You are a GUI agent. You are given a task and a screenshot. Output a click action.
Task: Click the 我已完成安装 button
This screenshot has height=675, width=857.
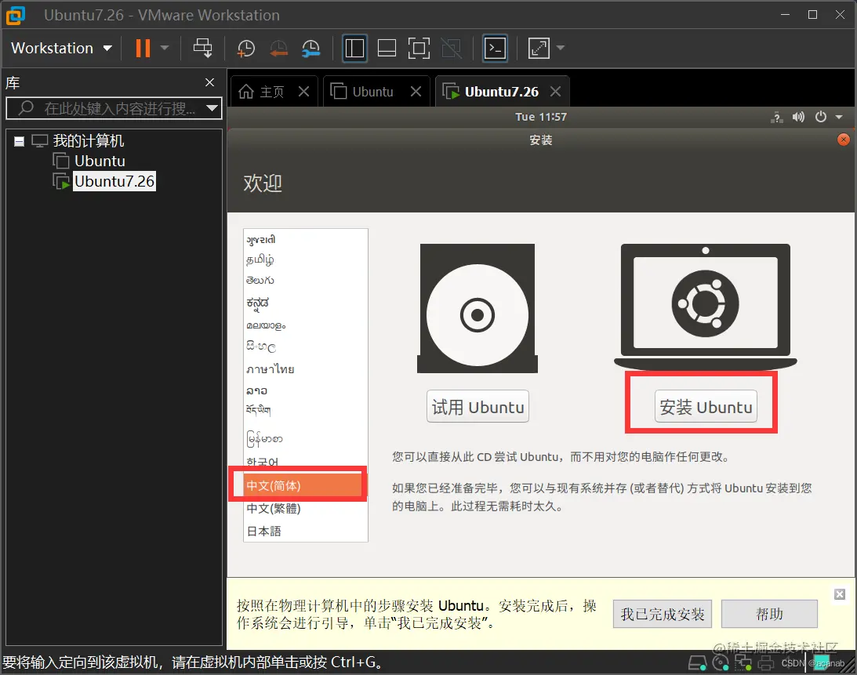coord(662,615)
